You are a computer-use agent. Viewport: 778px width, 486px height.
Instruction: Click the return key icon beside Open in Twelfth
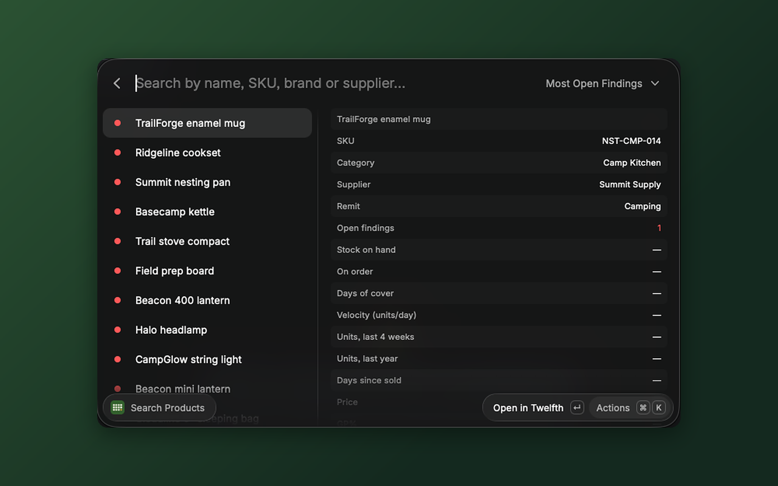click(x=577, y=408)
